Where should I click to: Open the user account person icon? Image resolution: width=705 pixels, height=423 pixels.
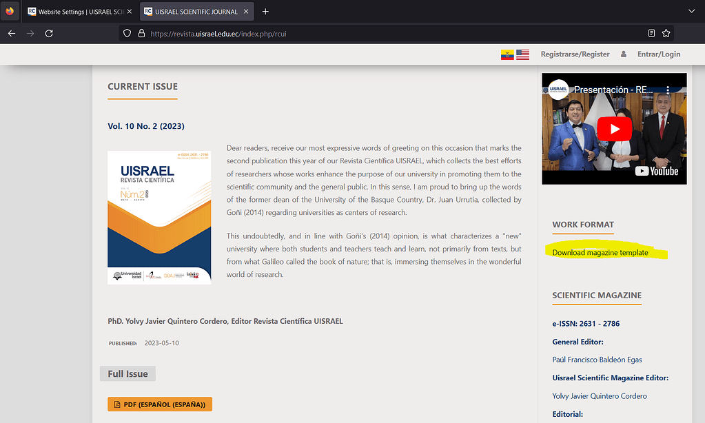623,54
